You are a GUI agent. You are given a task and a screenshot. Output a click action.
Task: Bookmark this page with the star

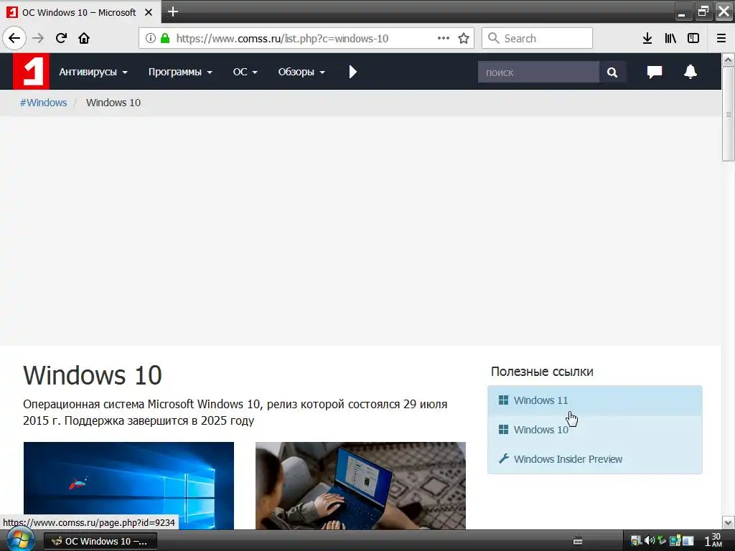pos(464,38)
